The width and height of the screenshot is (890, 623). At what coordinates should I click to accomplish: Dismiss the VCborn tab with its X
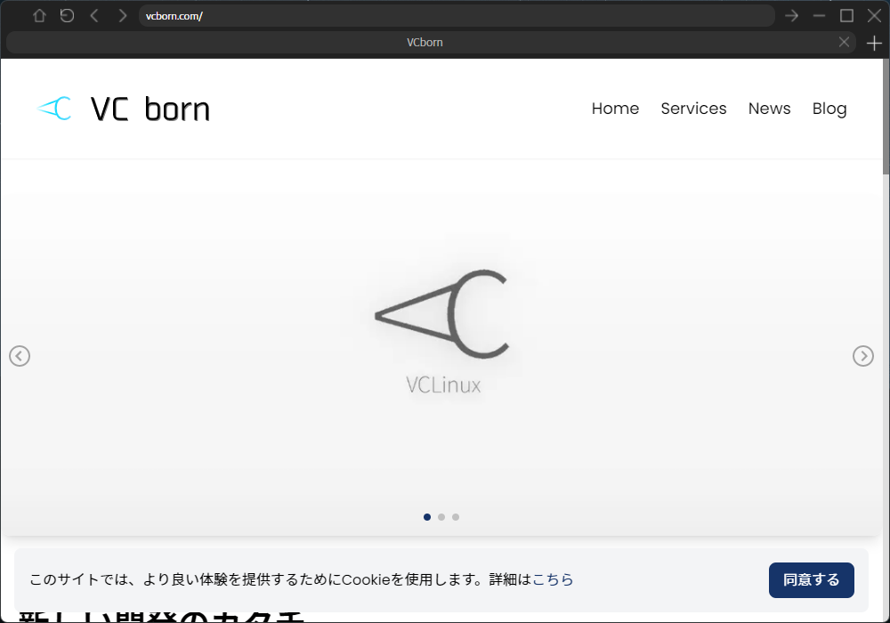844,42
